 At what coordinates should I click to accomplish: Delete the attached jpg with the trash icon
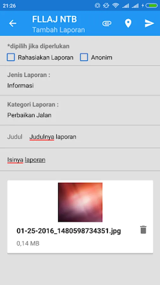tap(143, 230)
